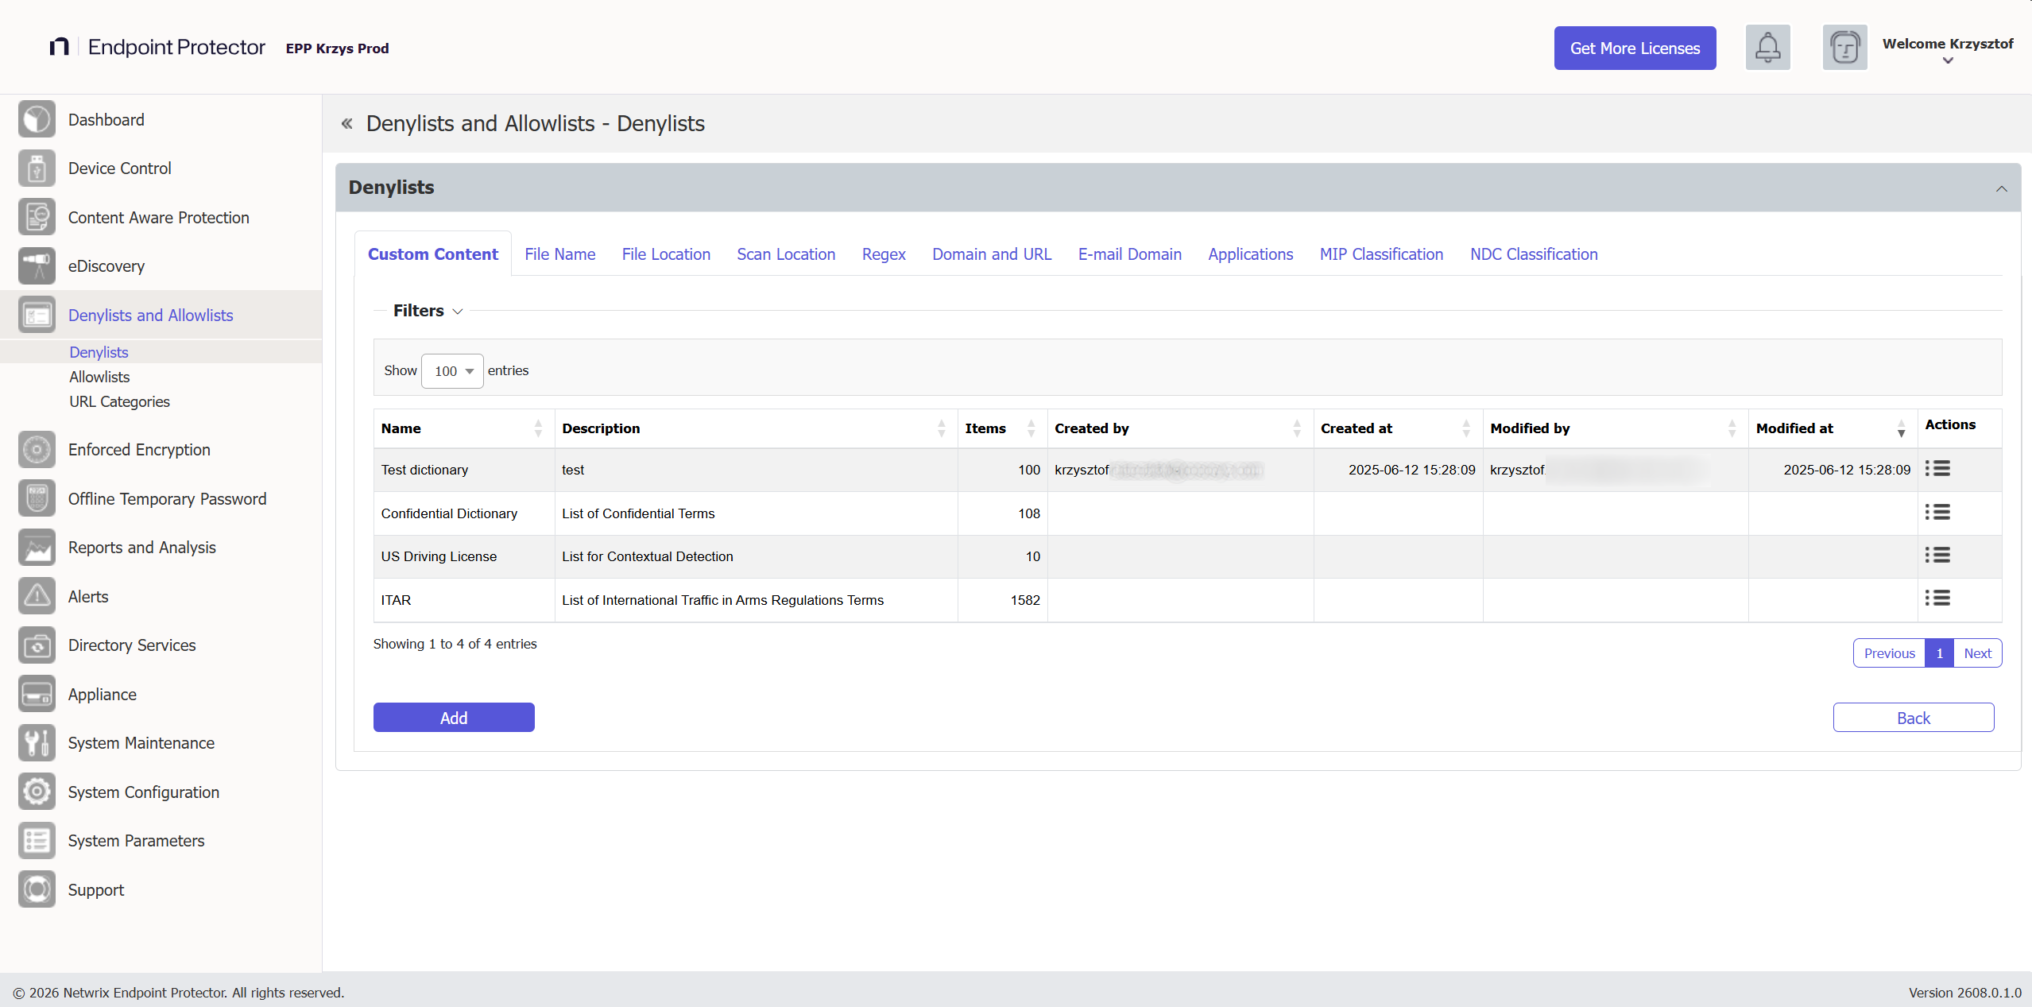
Task: Expand the Filters section
Action: click(x=428, y=311)
